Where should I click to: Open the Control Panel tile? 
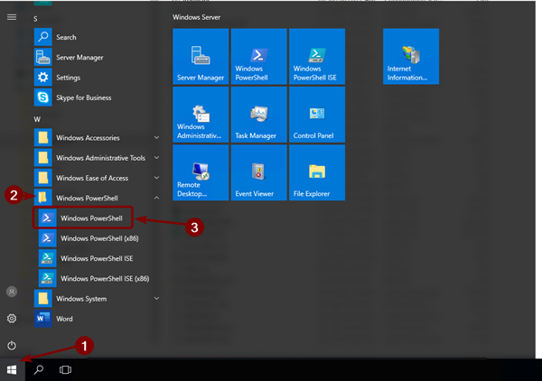click(317, 115)
